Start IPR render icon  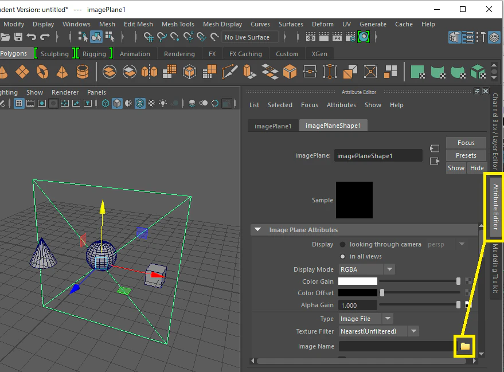click(x=337, y=37)
